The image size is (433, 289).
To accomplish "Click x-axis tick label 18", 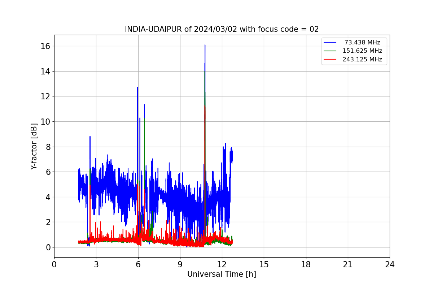I will [x=306, y=264].
